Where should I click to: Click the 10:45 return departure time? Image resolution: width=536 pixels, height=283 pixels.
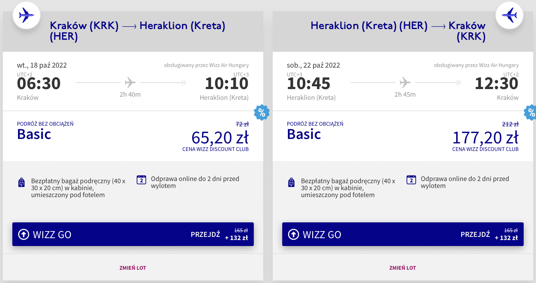coord(308,83)
